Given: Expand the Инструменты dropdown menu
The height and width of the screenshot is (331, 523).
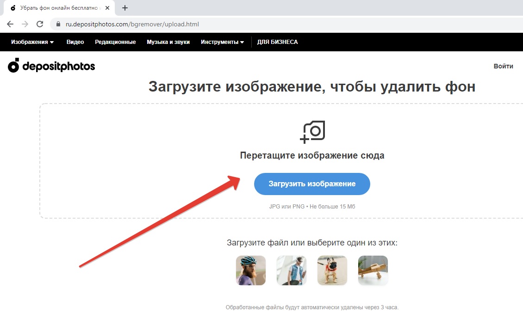Looking at the screenshot, I should (222, 42).
